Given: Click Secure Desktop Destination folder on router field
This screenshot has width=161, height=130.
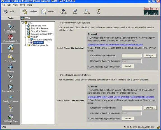Looking at the screenshot, I should click(x=132, y=113).
